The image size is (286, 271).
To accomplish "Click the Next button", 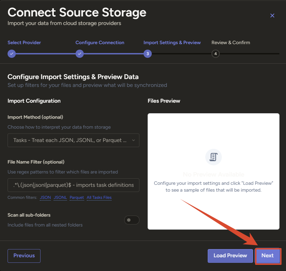I will pyautogui.click(x=267, y=256).
